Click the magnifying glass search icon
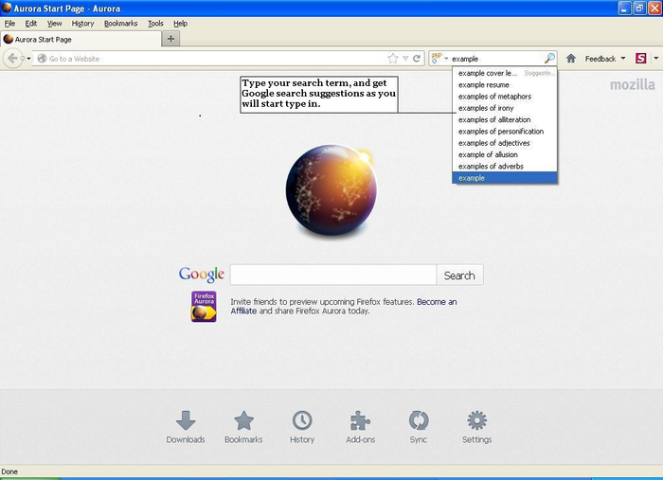This screenshot has width=663, height=480. click(549, 59)
